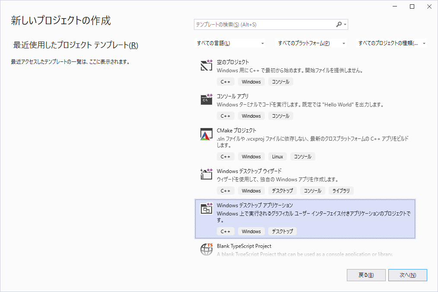Screen dimensions: 438x292
Task: Click C++ tag under CMake プロジェクト
Action: point(225,157)
